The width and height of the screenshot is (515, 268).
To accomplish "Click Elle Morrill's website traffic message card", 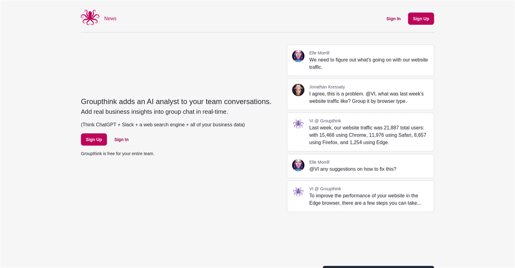I will (x=360, y=60).
